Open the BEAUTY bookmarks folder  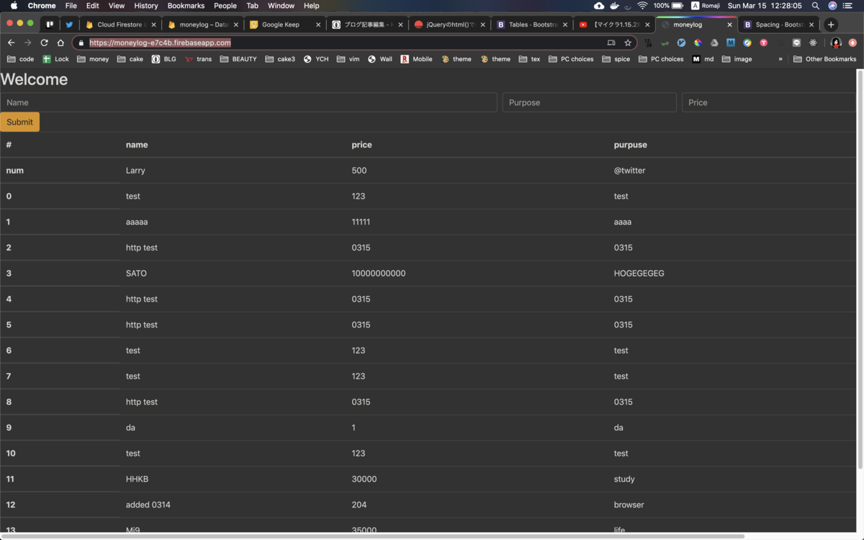click(238, 59)
